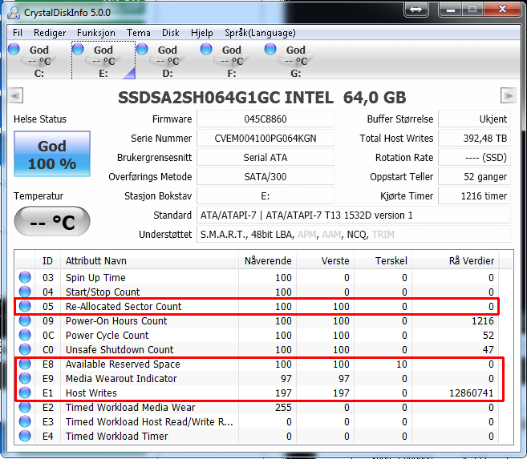Click the Timed Workload Media Wear value 255
Image resolution: width=527 pixels, height=459 pixels.
283,407
